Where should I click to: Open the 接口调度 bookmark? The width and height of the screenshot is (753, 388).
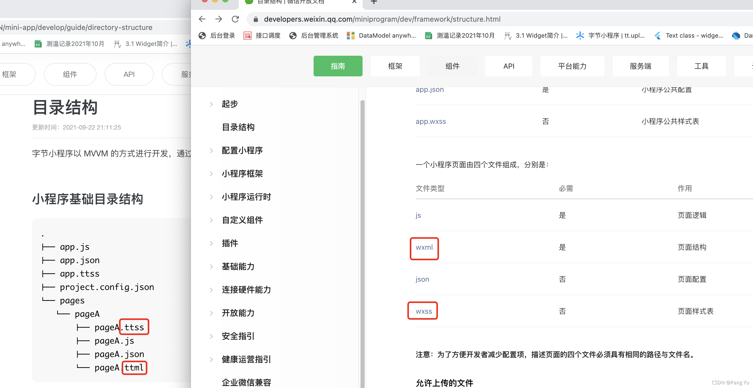[262, 36]
